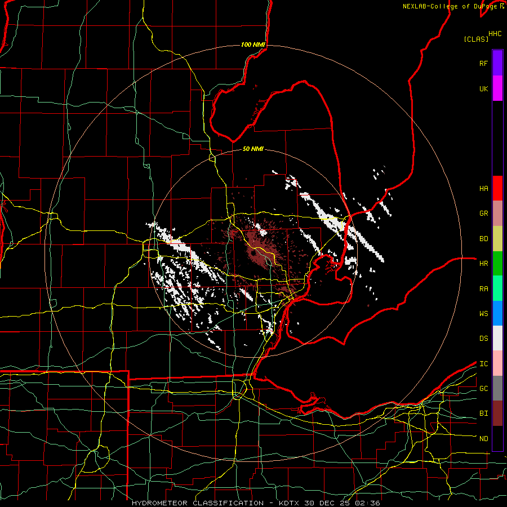Click the RF purple legend swatch
Image resolution: width=507 pixels, height=507 pixels.
(497, 63)
